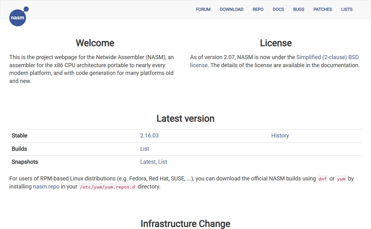Click the yum code snippet
The height and width of the screenshot is (229, 371).
tap(341, 179)
